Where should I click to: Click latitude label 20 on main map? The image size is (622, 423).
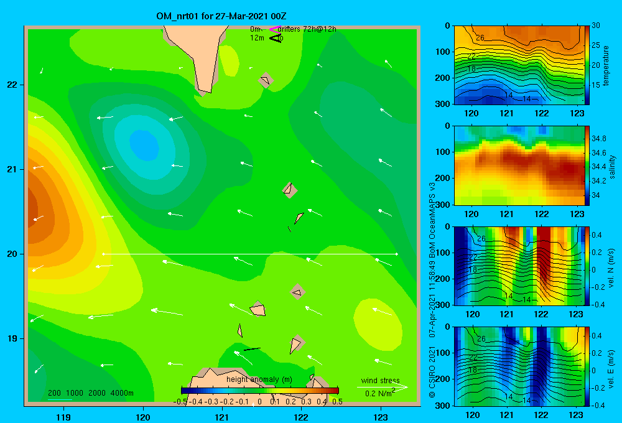[12, 254]
